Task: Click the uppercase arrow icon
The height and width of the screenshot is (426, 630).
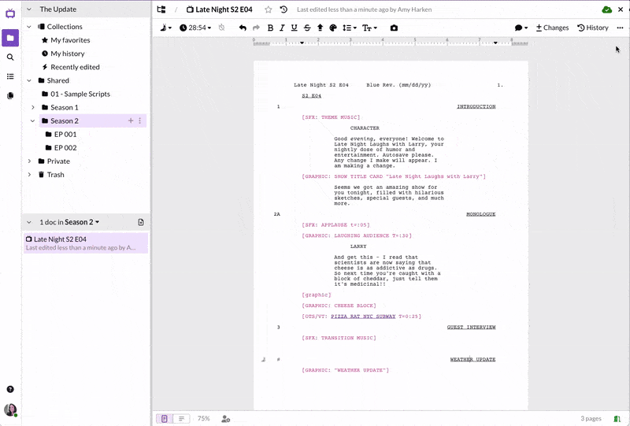Action: [x=321, y=28]
